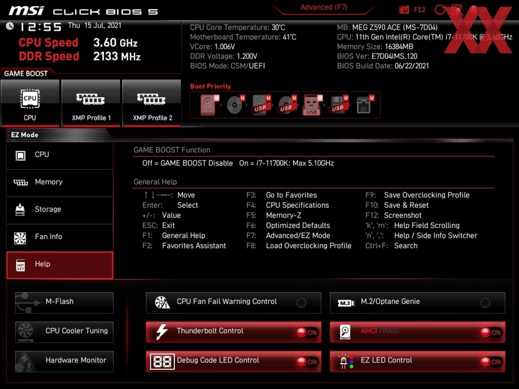Click Memory Size: 16384MB
519x389 pixels.
tap(375, 47)
